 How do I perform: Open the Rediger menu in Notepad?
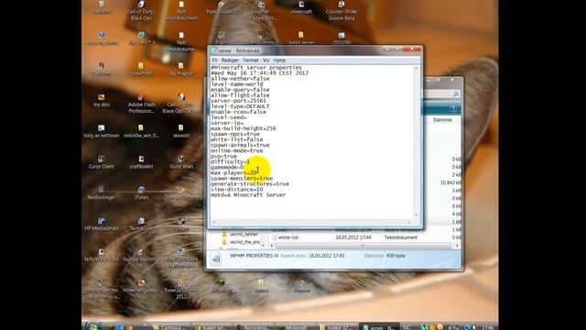230,60
